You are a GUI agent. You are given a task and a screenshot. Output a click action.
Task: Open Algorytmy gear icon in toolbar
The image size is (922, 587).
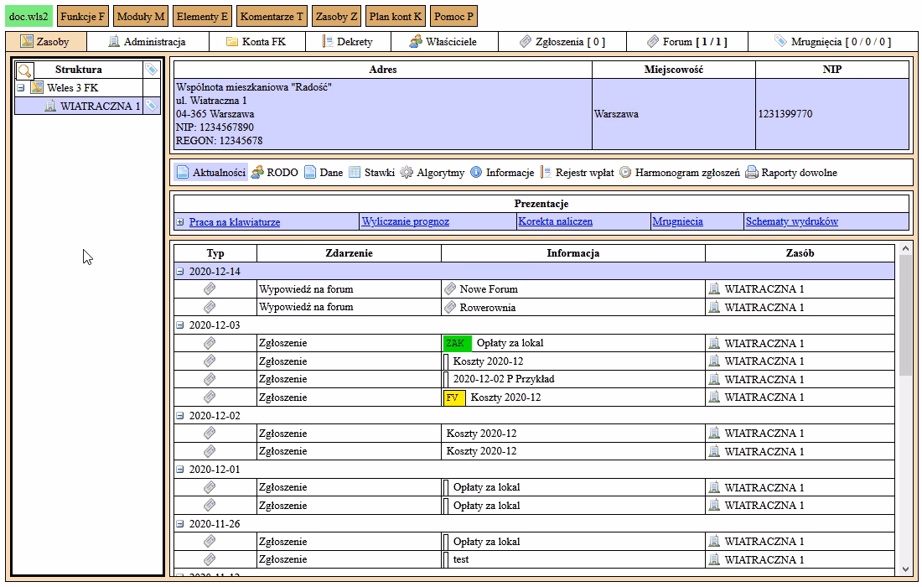coord(407,173)
